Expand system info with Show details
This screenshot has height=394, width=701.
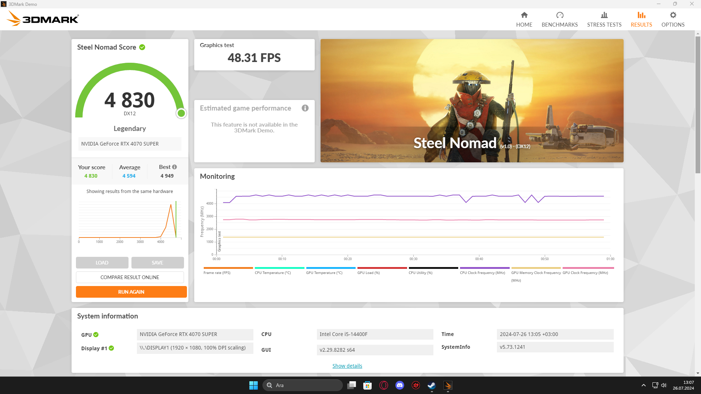pyautogui.click(x=347, y=366)
